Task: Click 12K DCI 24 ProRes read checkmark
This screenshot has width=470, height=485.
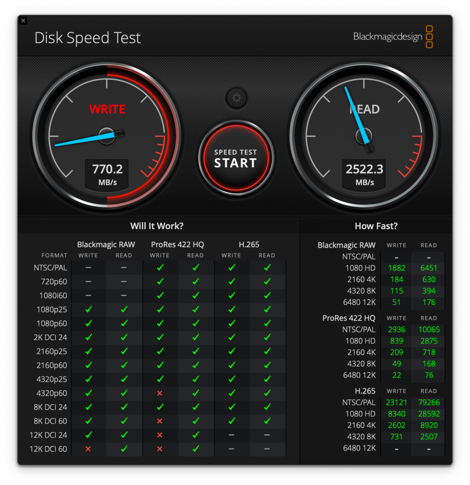Action: point(195,435)
